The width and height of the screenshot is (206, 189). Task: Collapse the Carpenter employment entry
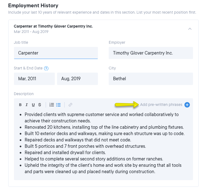point(190,29)
